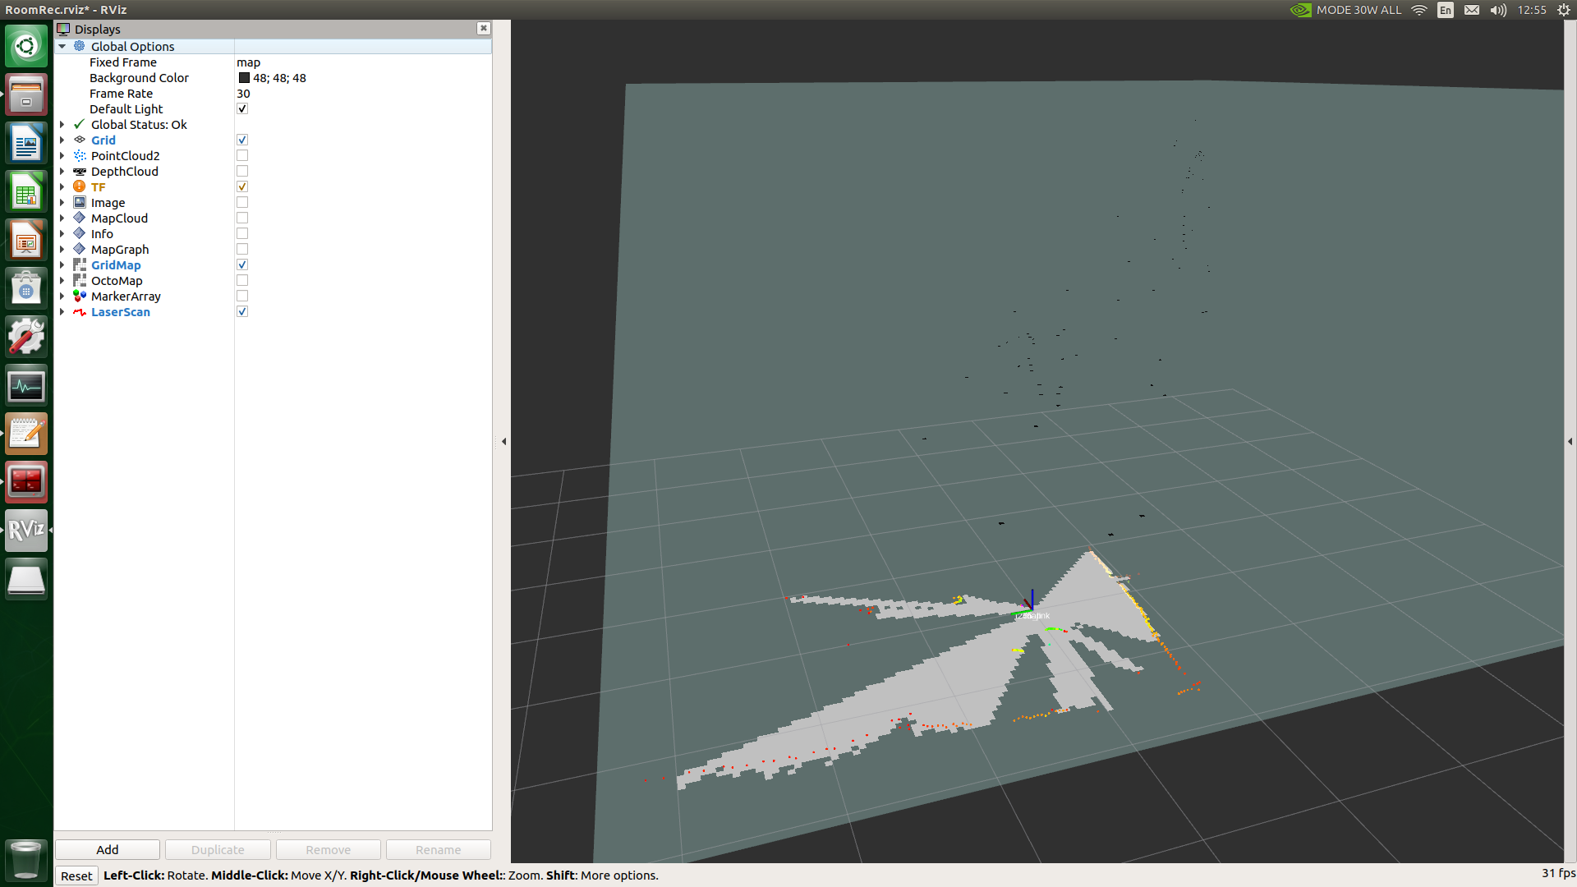
Task: Expand the MapCloud display properties
Action: coord(62,218)
